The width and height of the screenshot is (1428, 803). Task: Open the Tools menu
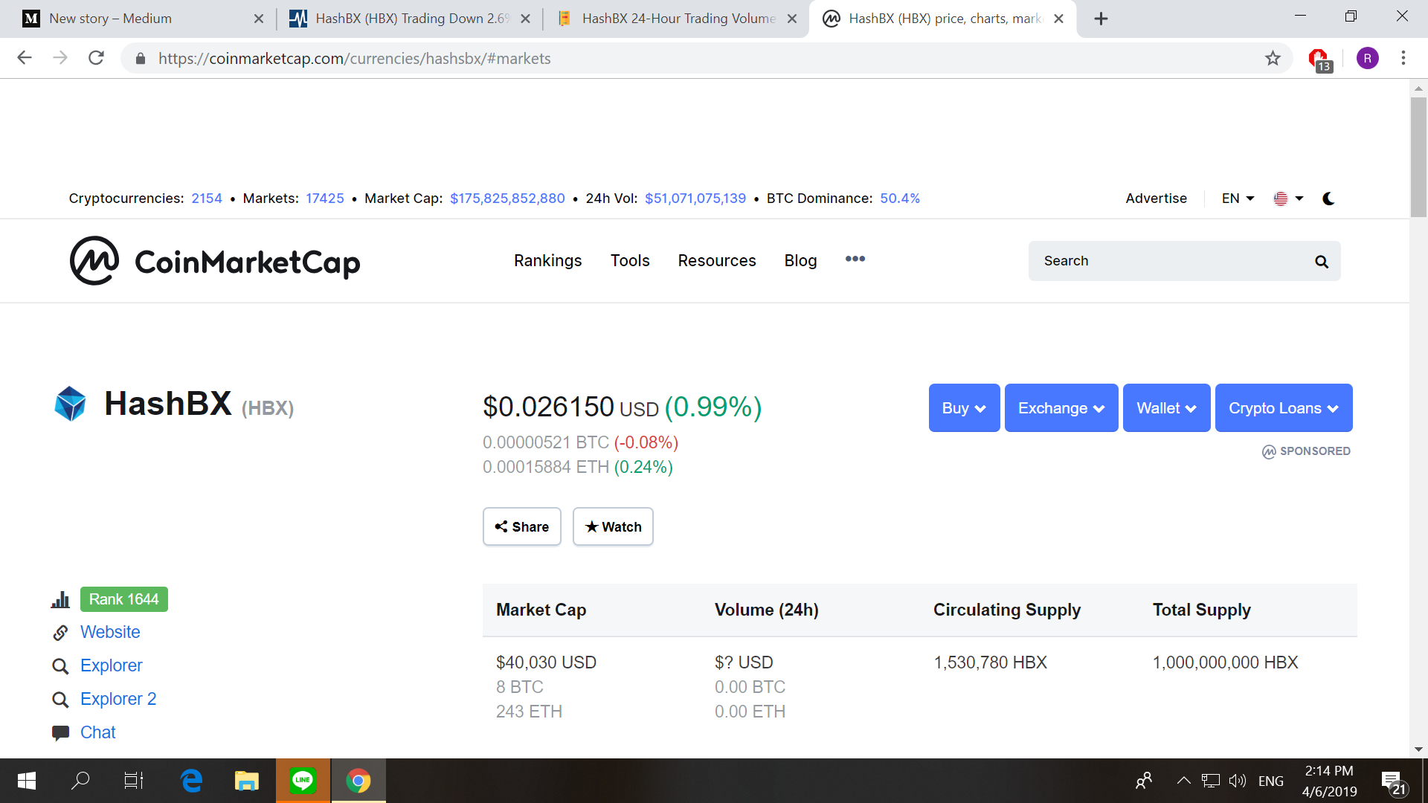pos(630,261)
